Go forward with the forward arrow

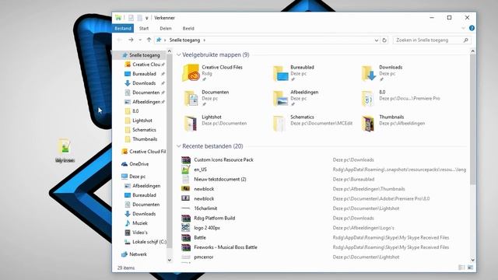131,40
